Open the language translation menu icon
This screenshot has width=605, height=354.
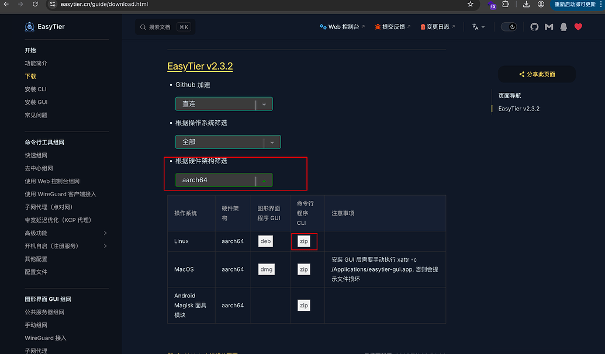pos(478,27)
